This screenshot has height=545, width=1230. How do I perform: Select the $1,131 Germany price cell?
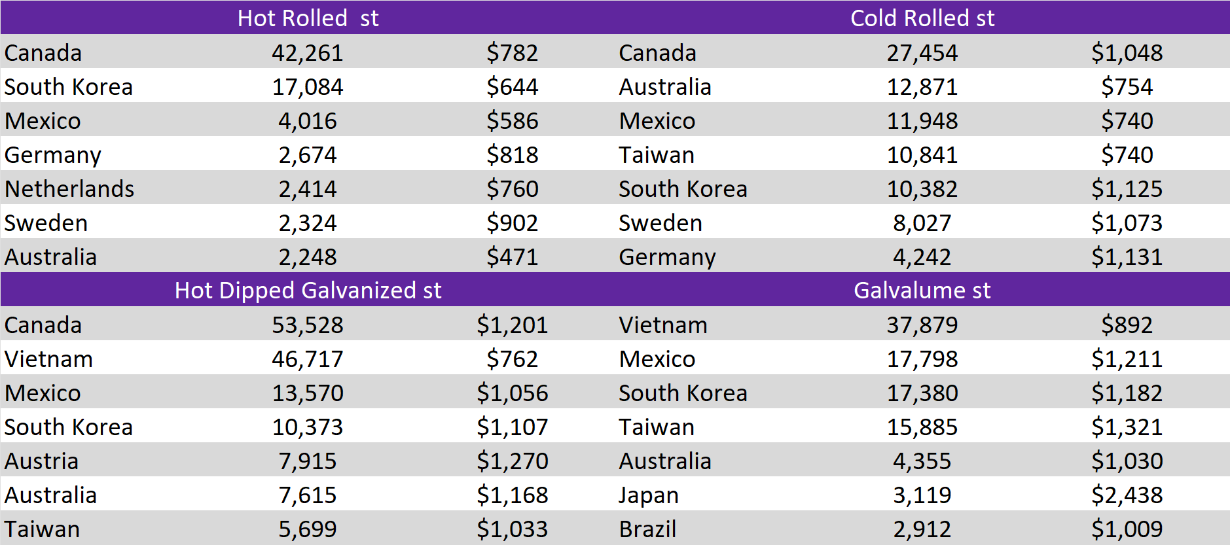(x=1127, y=256)
